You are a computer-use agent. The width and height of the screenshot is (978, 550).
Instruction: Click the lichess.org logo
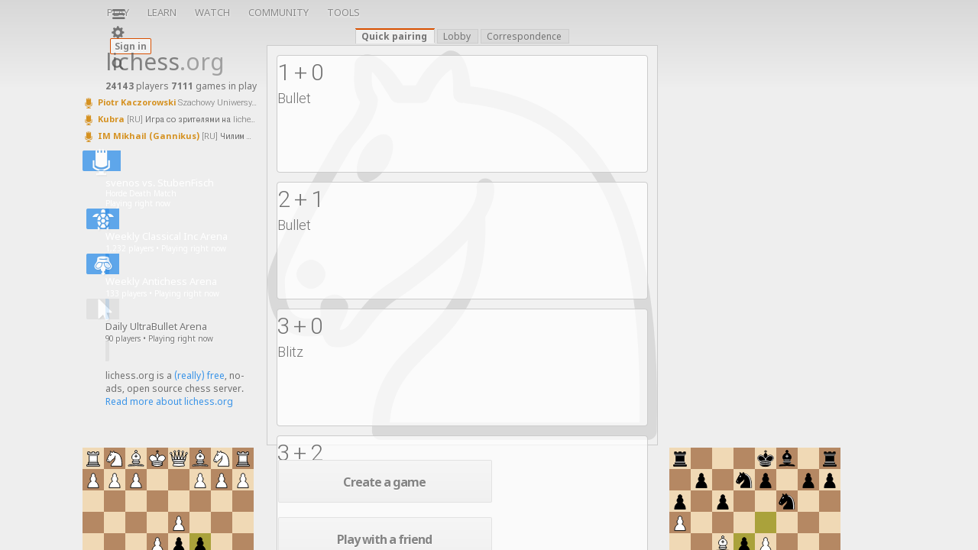coord(165,62)
